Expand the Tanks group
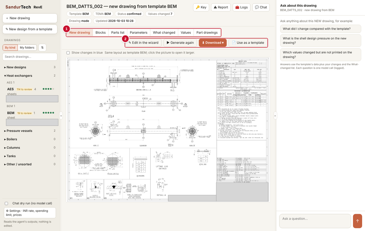The width and height of the screenshot is (365, 231). pos(30,156)
